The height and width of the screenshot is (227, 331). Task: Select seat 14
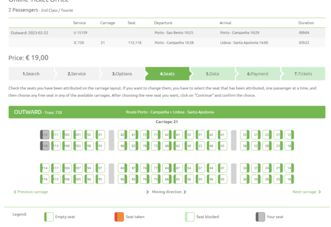[x=289, y=168]
